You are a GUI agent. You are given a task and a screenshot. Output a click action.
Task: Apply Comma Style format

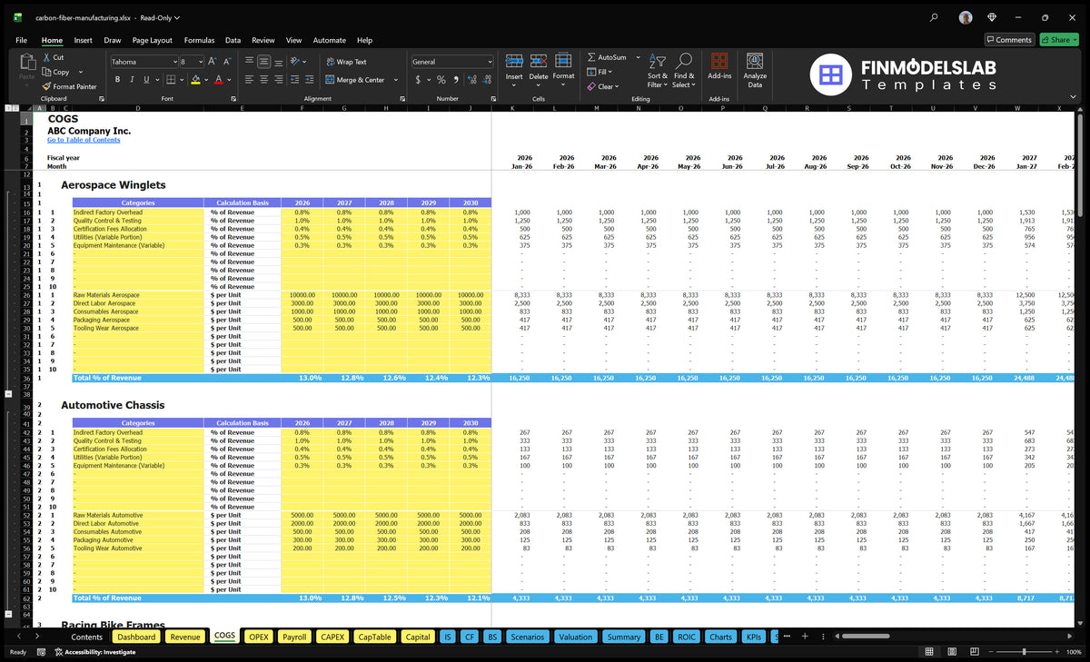tap(456, 80)
